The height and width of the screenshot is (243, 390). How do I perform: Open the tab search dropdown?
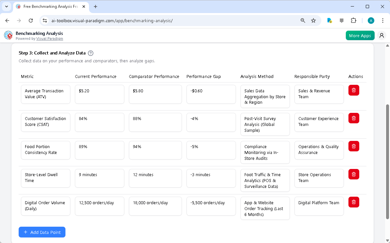(6, 7)
